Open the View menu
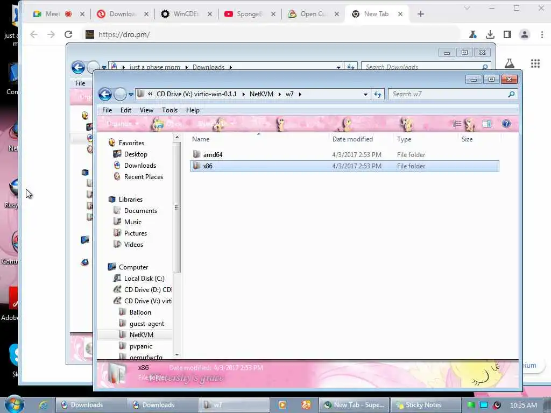The image size is (551, 413). pos(146,110)
